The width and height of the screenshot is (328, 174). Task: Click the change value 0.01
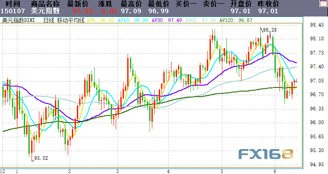click(109, 11)
